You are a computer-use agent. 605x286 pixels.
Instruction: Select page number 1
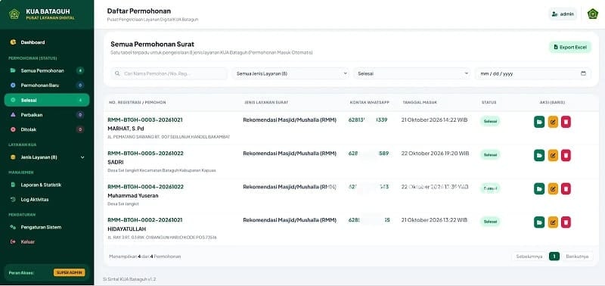pos(554,256)
